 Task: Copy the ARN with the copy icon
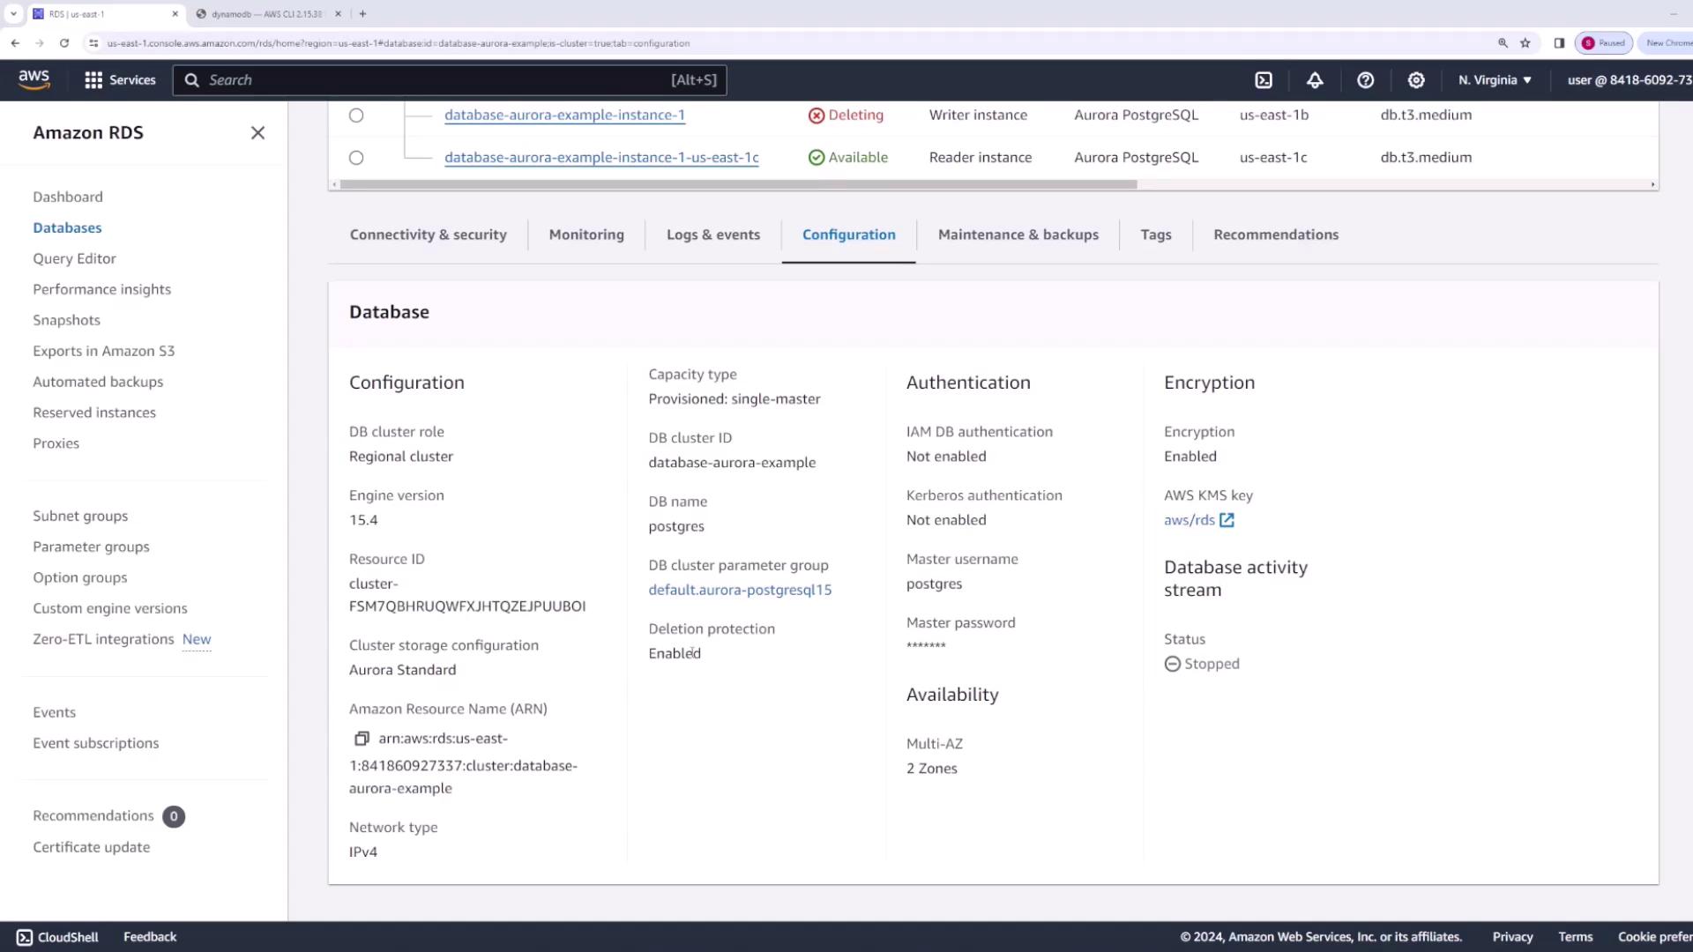(x=362, y=739)
